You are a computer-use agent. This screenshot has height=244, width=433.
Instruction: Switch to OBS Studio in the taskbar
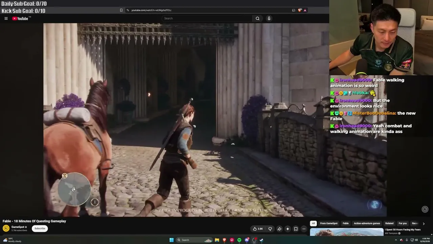pyautogui.click(x=254, y=240)
